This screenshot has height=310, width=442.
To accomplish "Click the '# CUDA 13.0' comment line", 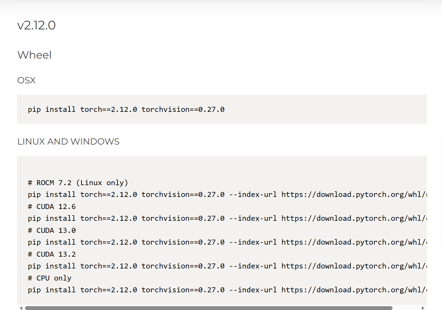I will [x=52, y=231].
